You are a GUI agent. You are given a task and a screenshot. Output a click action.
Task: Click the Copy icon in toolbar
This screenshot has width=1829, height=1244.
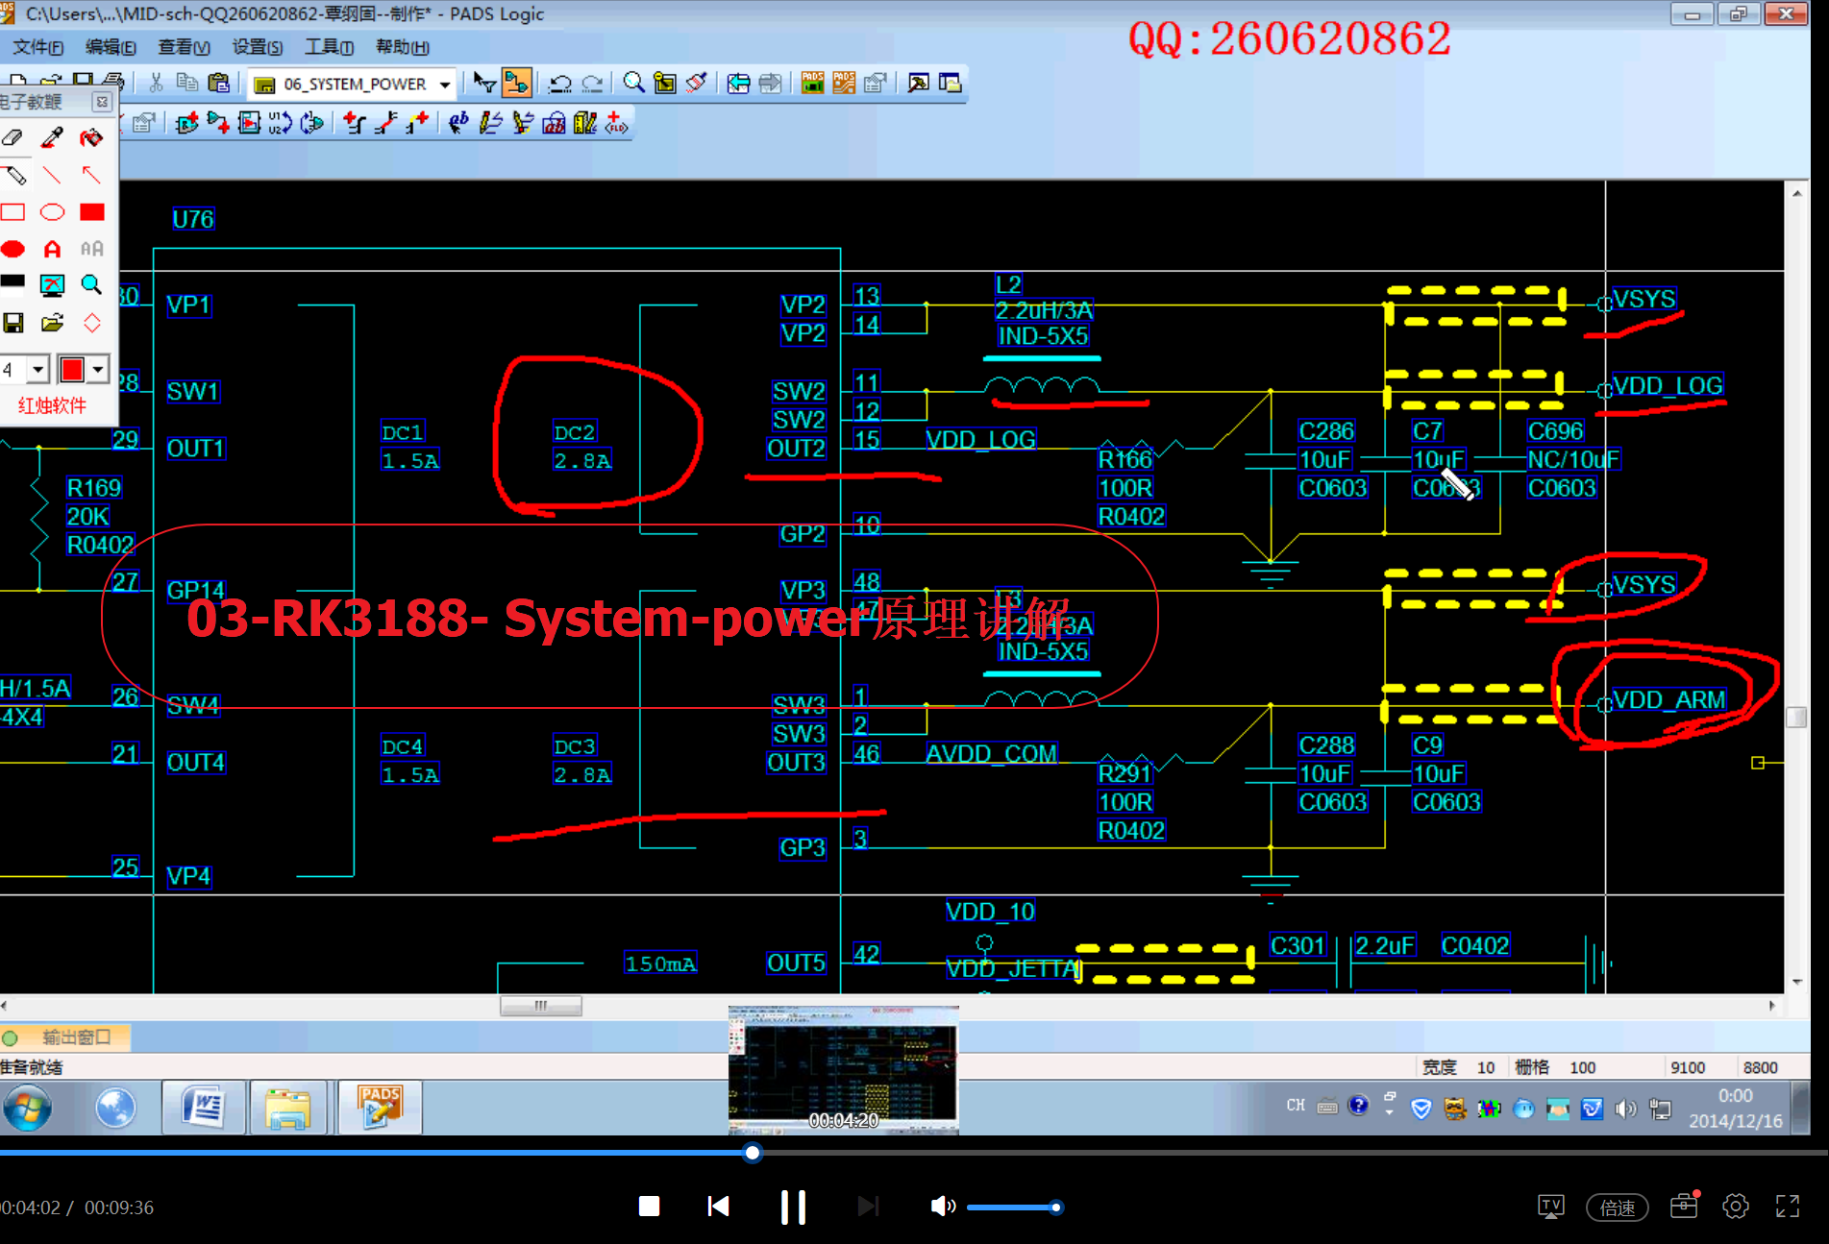click(x=187, y=84)
